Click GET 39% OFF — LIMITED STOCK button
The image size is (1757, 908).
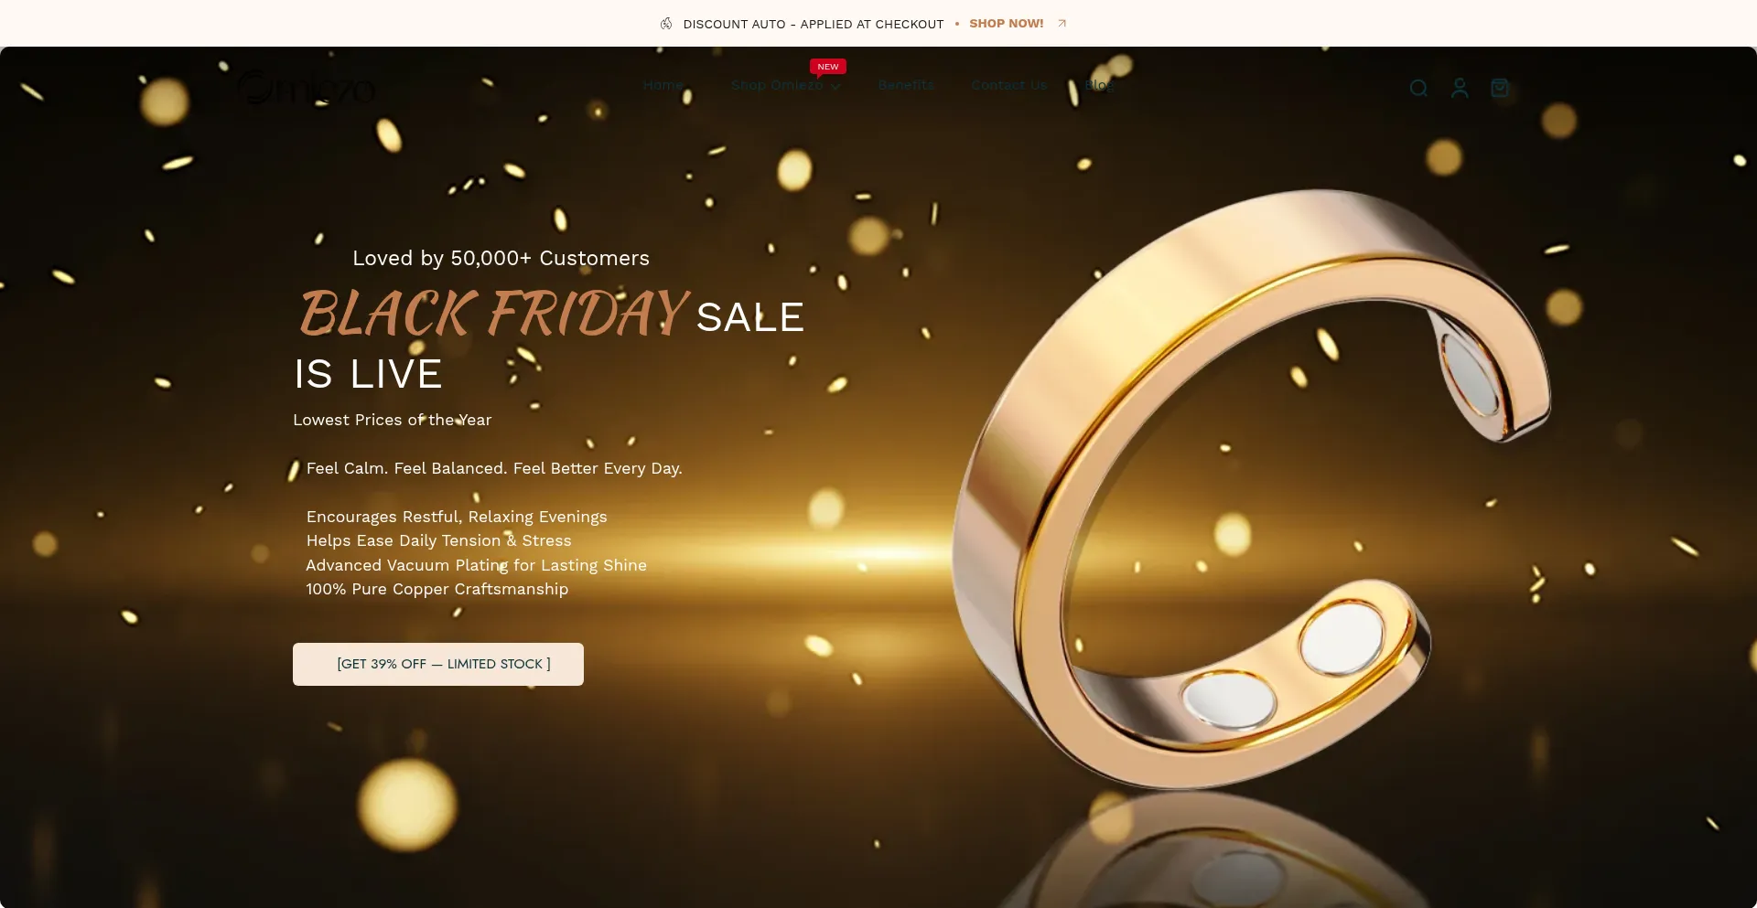coord(438,664)
